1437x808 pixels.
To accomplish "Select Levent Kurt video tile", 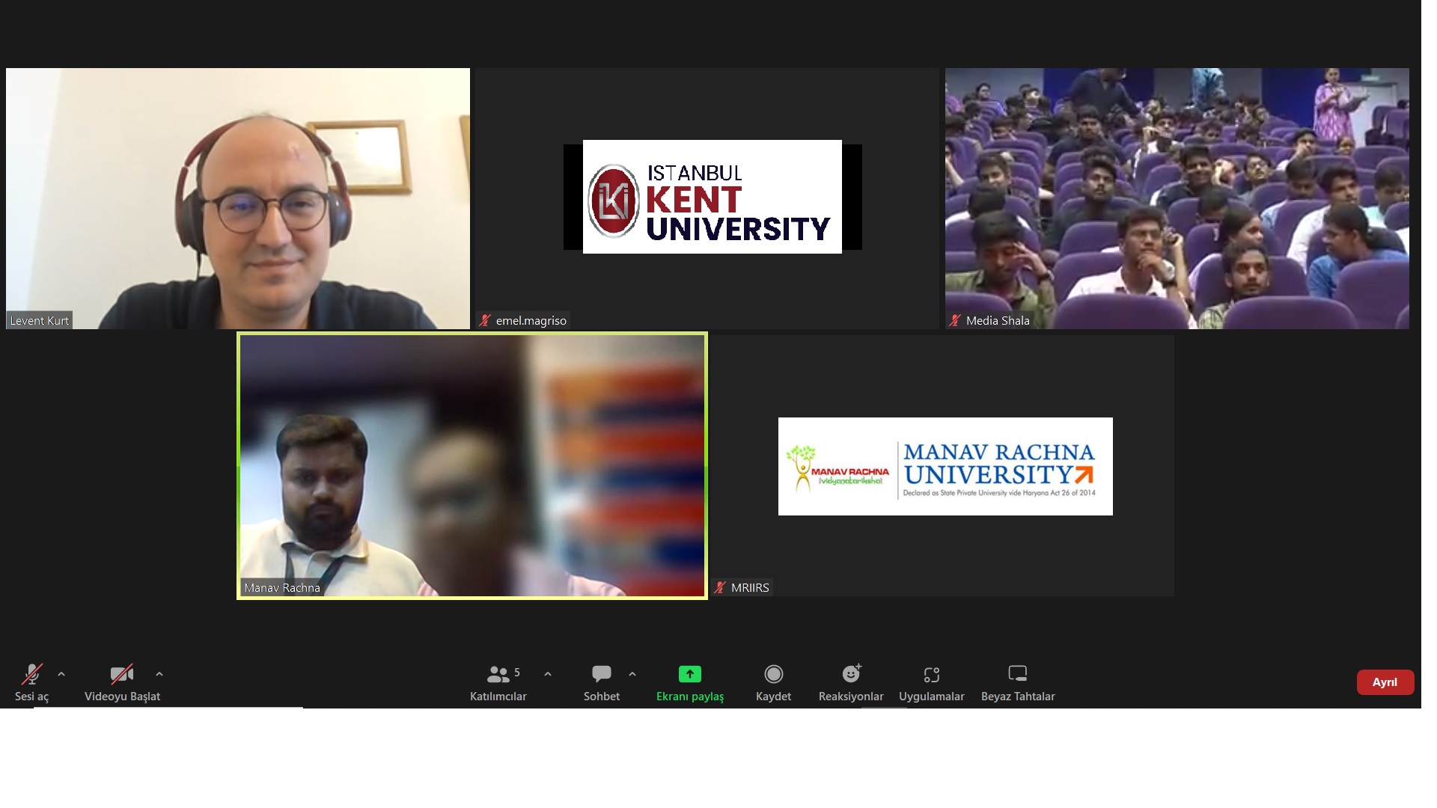I will coord(238,198).
